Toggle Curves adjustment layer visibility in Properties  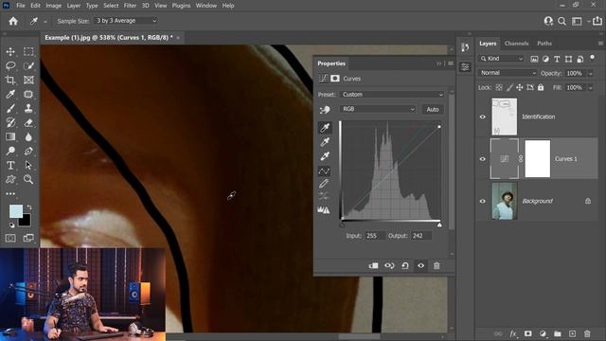(420, 265)
